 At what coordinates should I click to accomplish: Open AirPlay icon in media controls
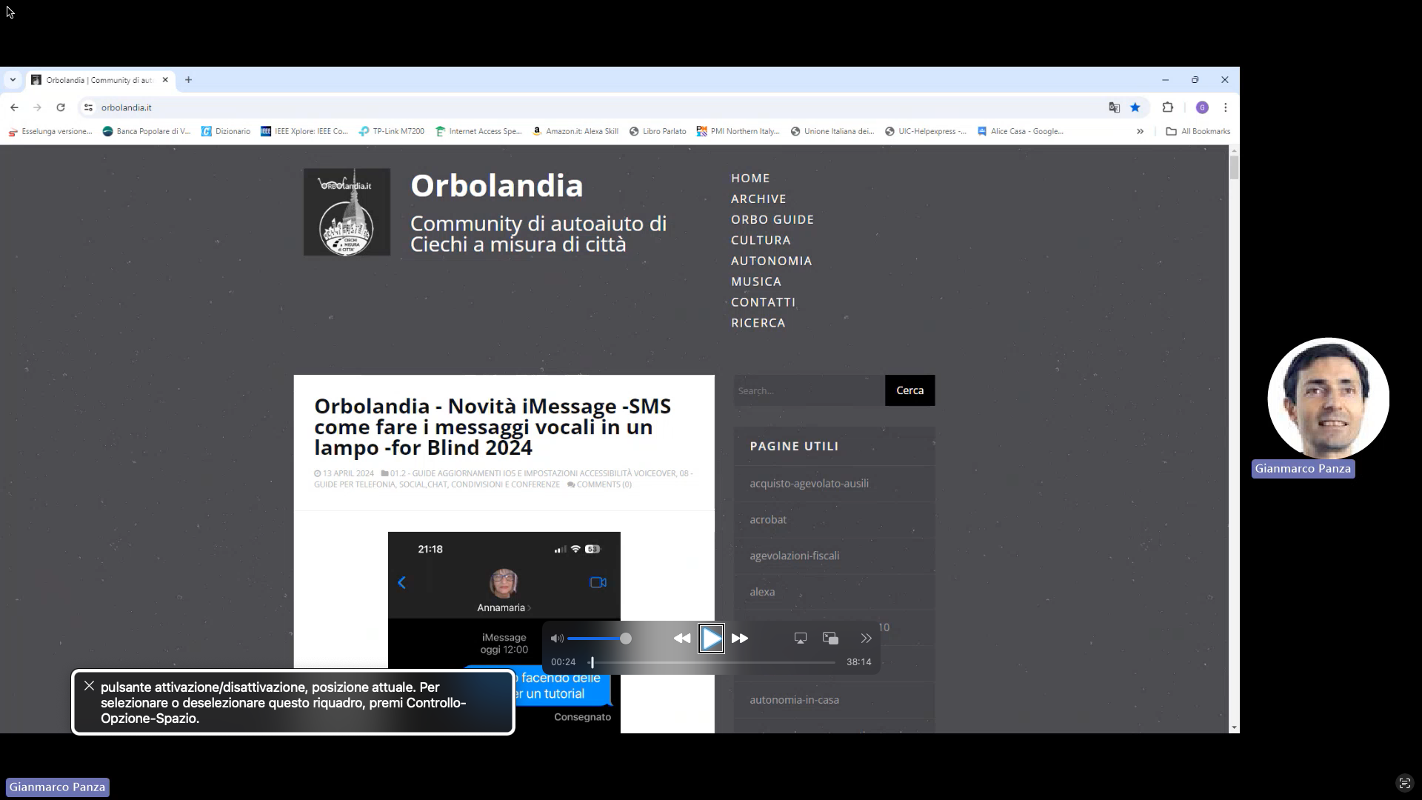[801, 639]
